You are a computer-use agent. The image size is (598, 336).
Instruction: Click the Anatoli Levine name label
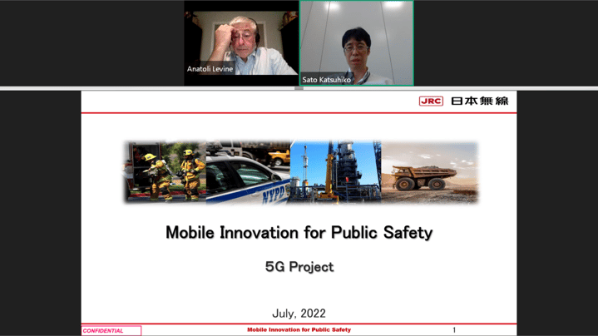[x=210, y=69]
